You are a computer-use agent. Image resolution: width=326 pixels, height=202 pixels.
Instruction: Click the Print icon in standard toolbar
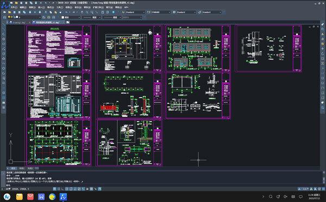(x=30, y=12)
